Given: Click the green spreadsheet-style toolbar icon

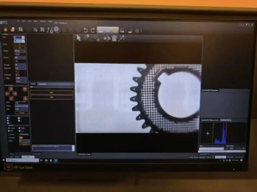Looking at the screenshot, I should [20, 29].
